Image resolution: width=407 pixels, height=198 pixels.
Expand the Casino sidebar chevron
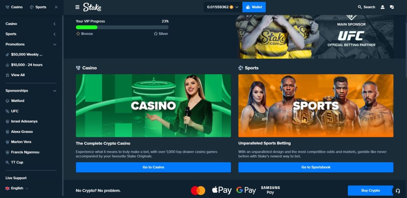tap(54, 24)
